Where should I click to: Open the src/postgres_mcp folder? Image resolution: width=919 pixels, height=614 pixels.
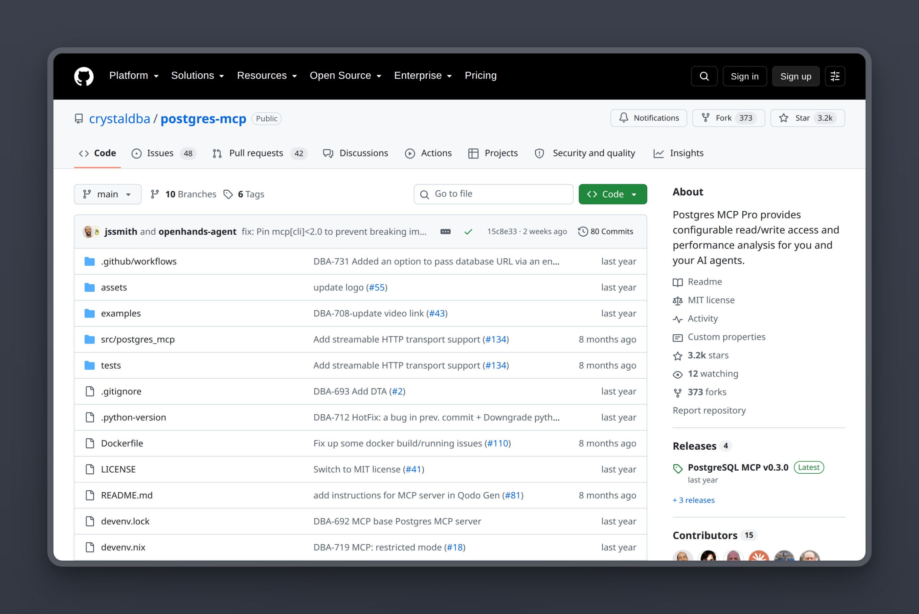(x=138, y=339)
